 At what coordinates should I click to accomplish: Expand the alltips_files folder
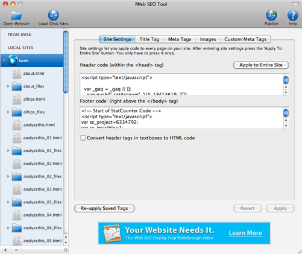[8, 112]
